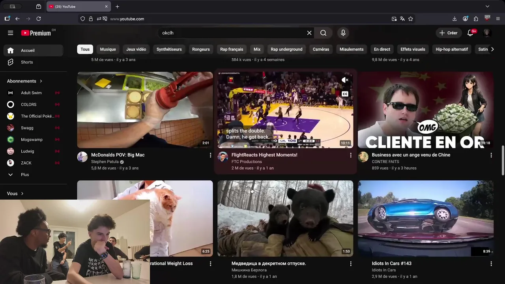This screenshot has width=505, height=284.
Task: Open options for Idiots In Cars #143
Action: (x=491, y=264)
